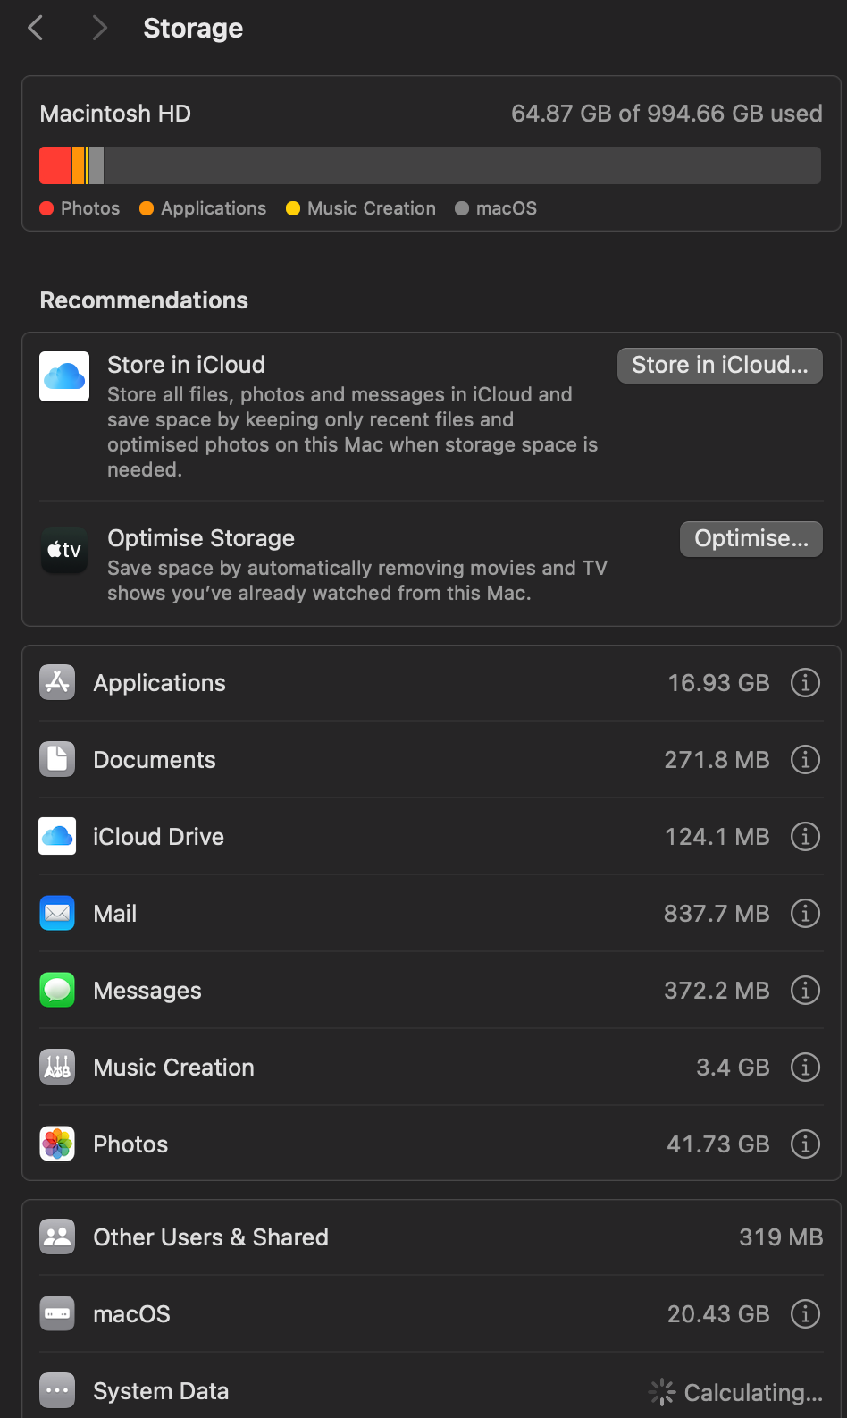Go forward with the right chevron
The image size is (847, 1418).
[x=100, y=28]
